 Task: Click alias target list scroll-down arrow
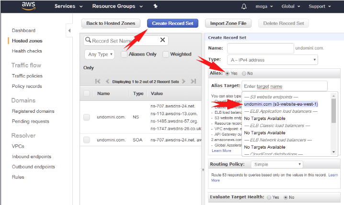(333, 152)
